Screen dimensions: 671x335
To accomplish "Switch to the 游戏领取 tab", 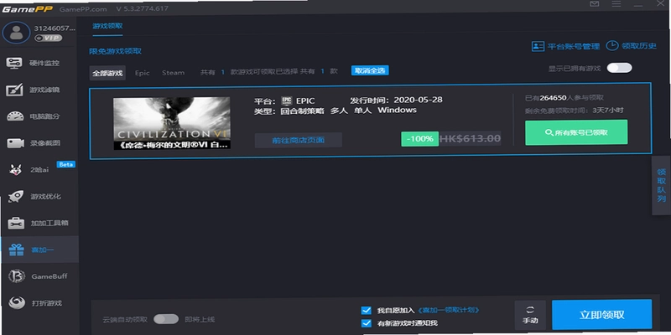I will [107, 26].
